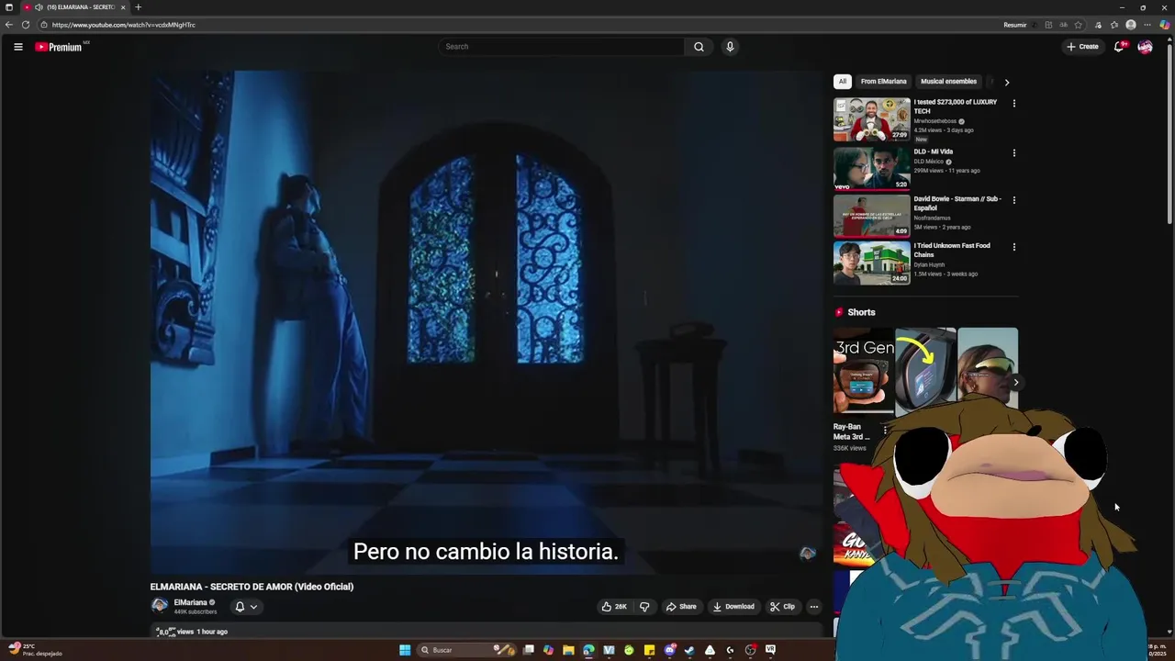Create a Clip of the video
The image size is (1175, 661).
pos(782,607)
